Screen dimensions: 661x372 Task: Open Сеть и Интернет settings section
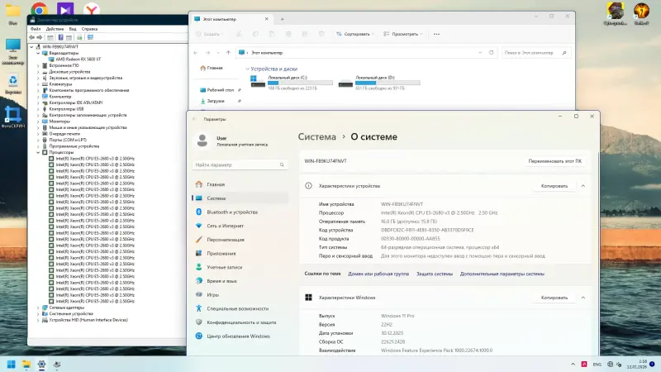225,226
